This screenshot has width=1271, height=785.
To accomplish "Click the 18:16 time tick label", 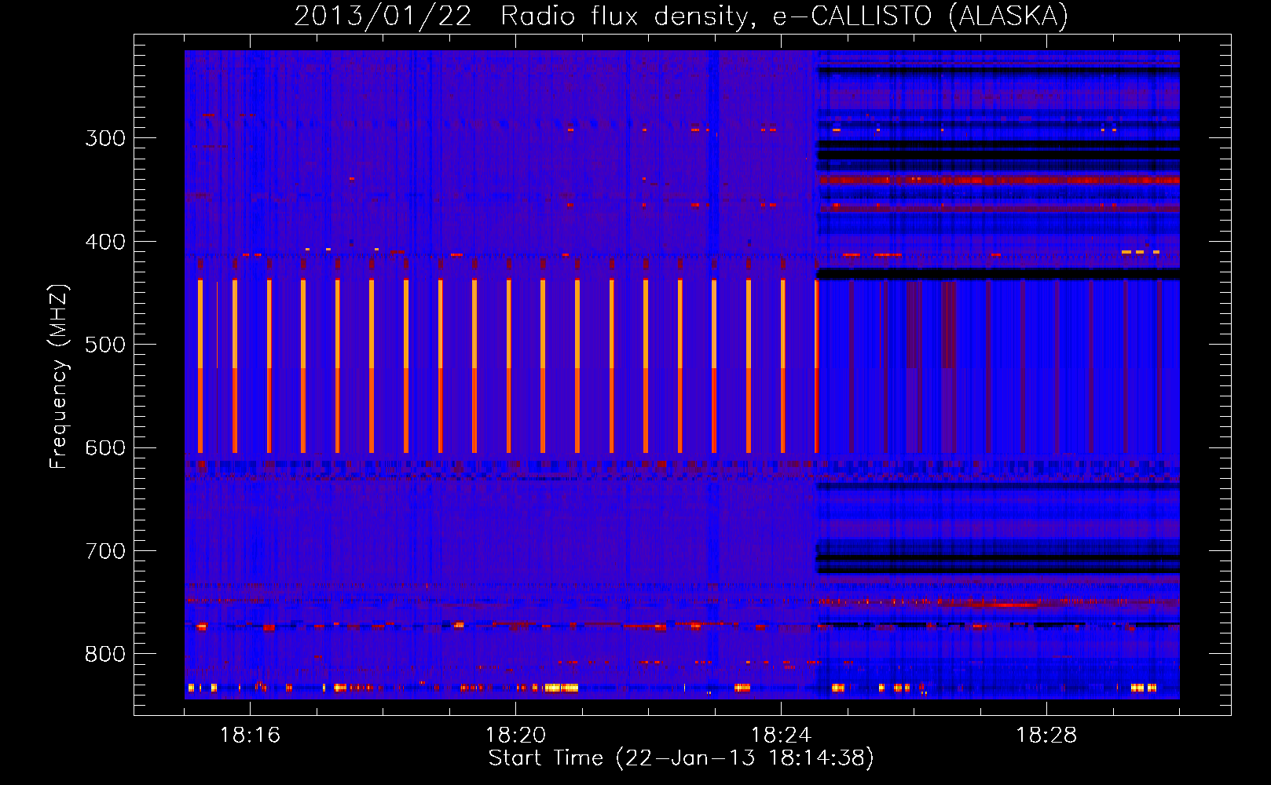I will pyautogui.click(x=250, y=736).
